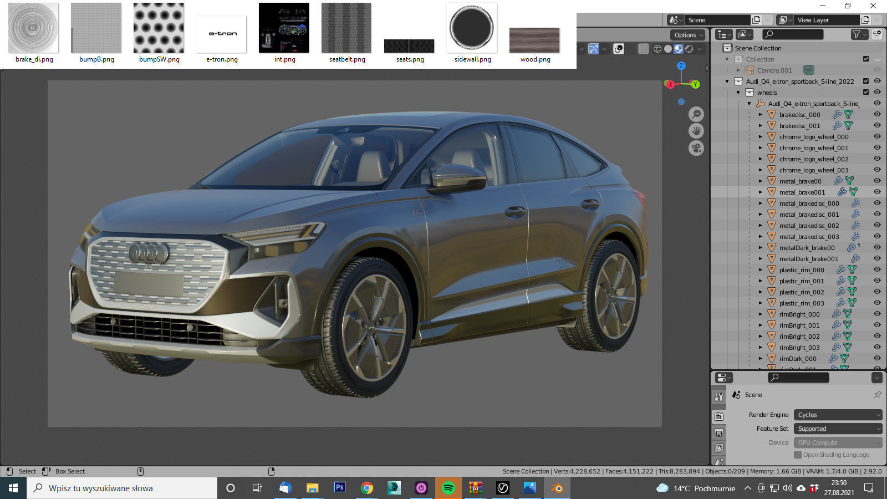This screenshot has width=887, height=499.
Task: Create new scene with the copy icon
Action: (x=756, y=20)
